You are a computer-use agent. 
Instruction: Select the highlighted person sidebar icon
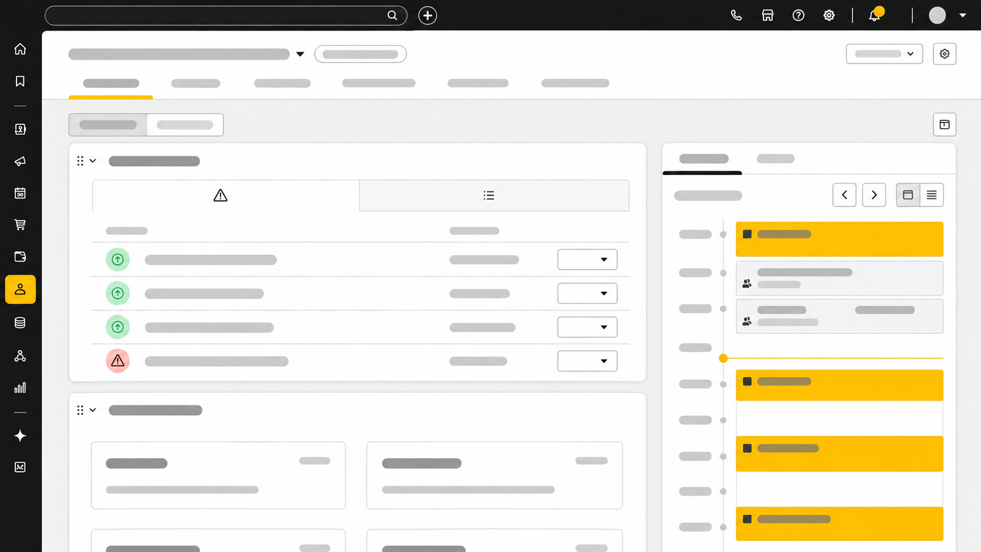tap(21, 289)
